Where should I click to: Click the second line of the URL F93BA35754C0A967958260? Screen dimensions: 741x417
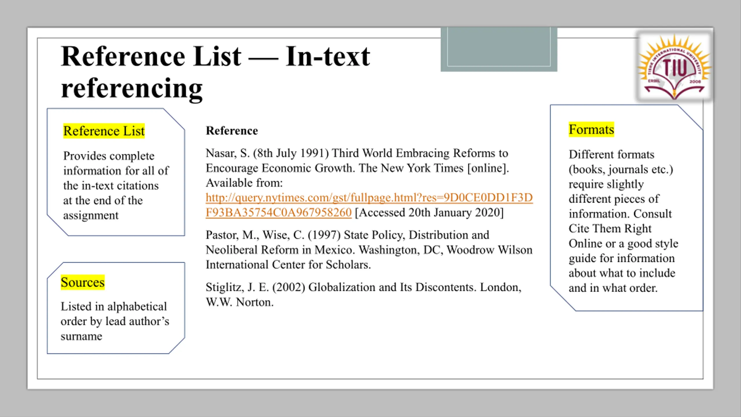pyautogui.click(x=278, y=213)
